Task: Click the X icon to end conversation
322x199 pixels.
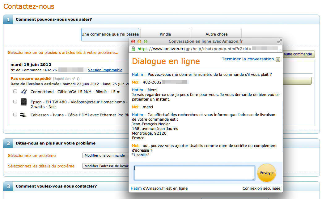Action: point(278,59)
